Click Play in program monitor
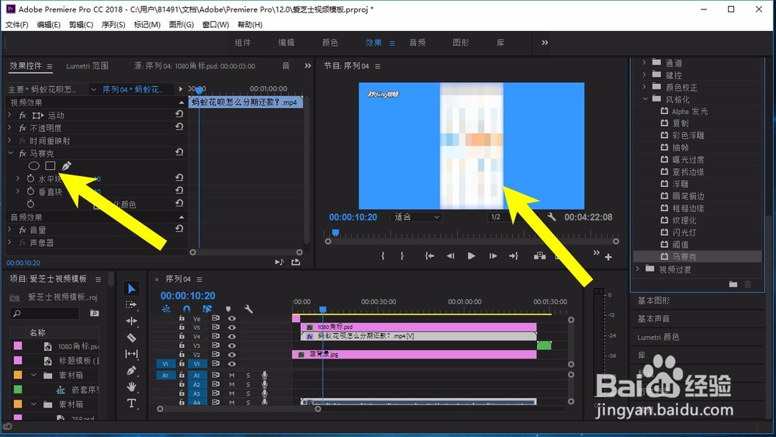Image resolution: width=776 pixels, height=437 pixels. (471, 256)
